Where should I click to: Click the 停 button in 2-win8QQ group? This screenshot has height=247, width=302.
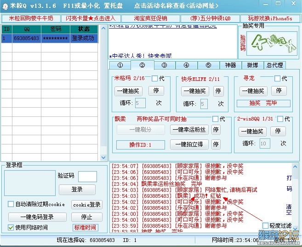tap(278, 131)
